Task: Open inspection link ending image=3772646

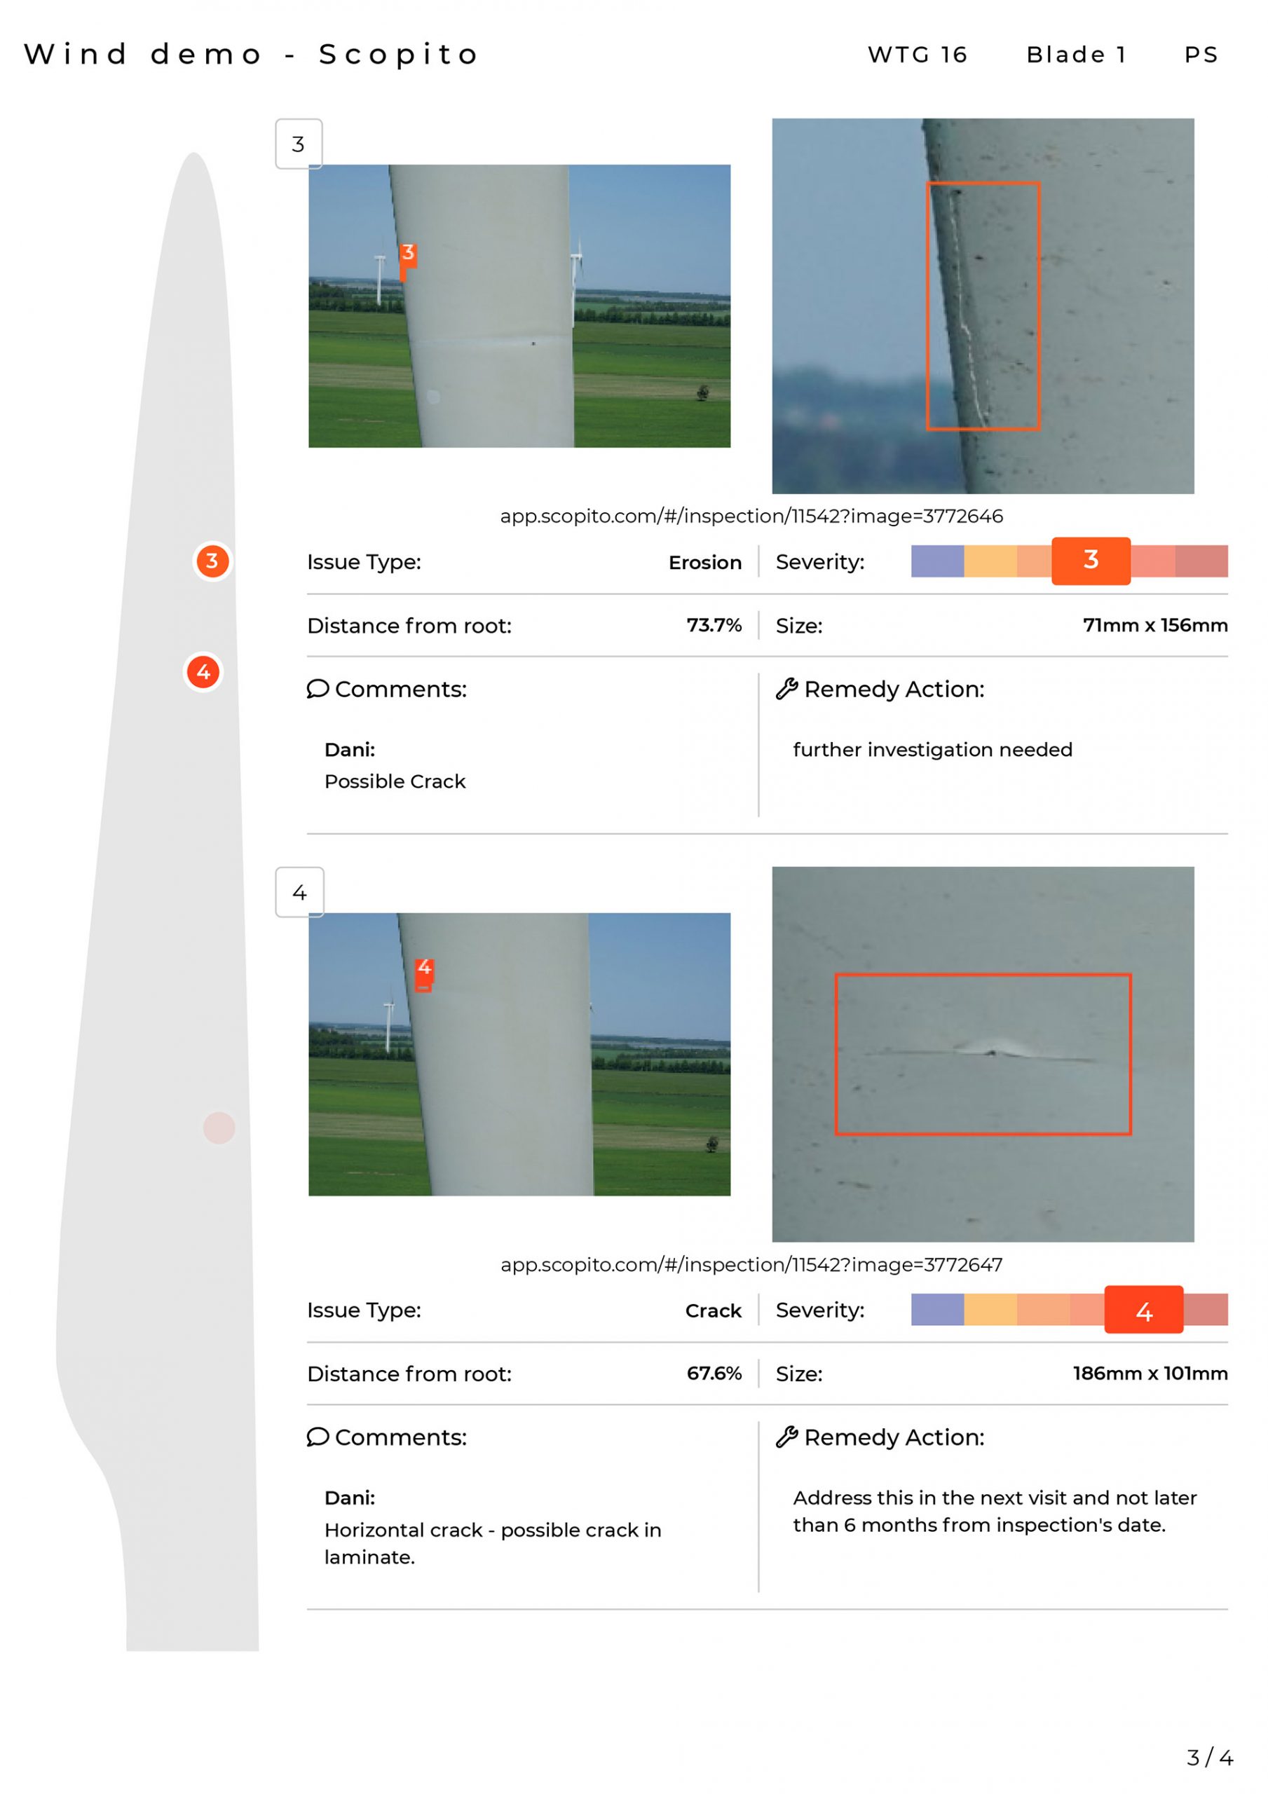Action: coord(751,516)
